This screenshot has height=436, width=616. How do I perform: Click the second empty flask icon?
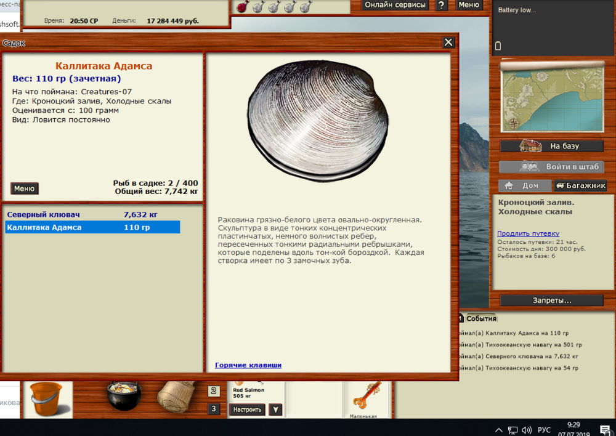272,6
